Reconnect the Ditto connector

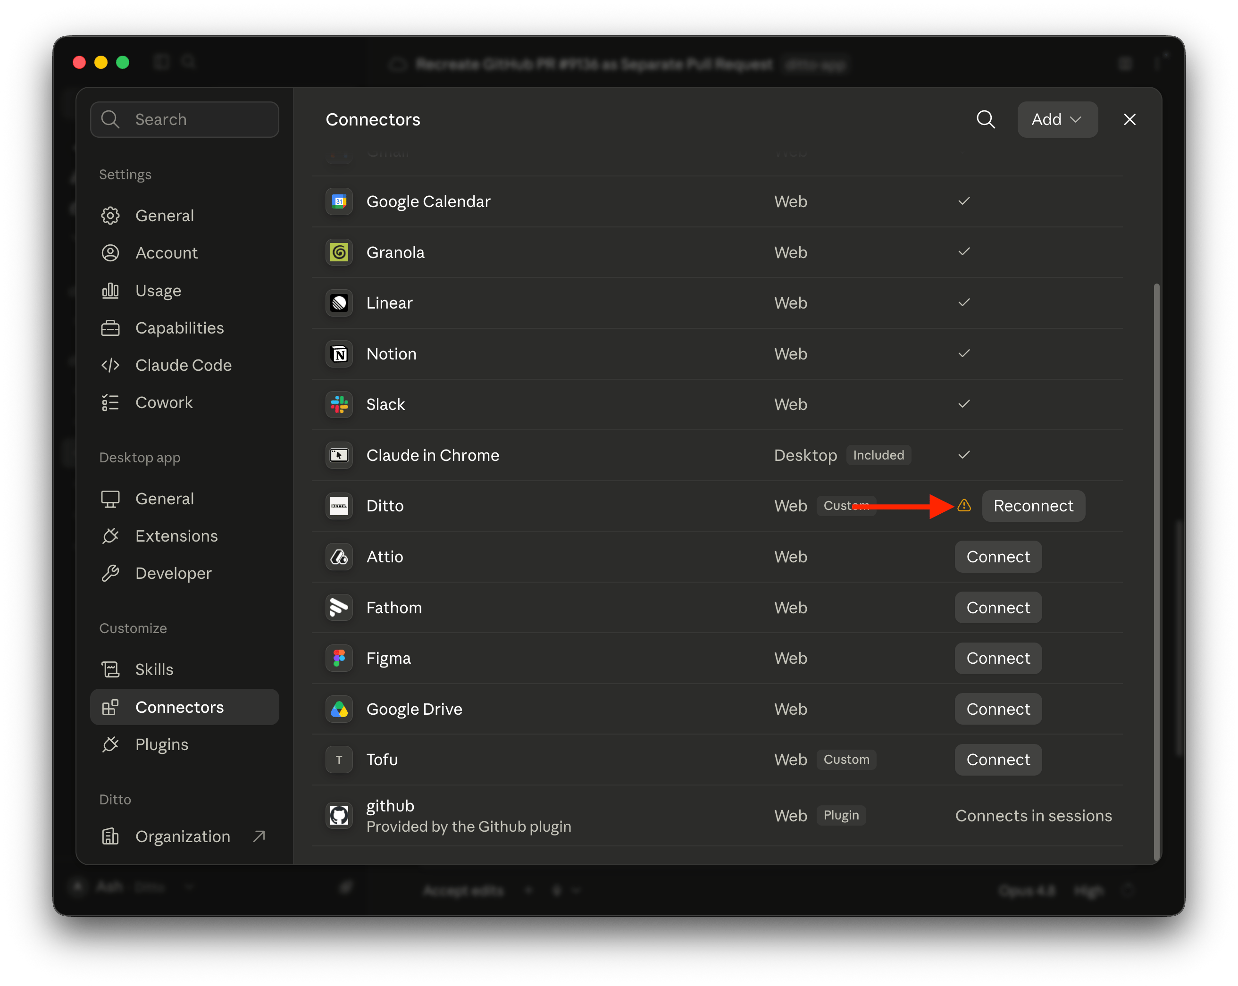coord(1033,506)
